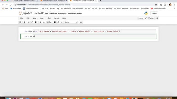Open the Apps bookmark shortcut
The width and height of the screenshot is (177, 99).
coord(5,9)
